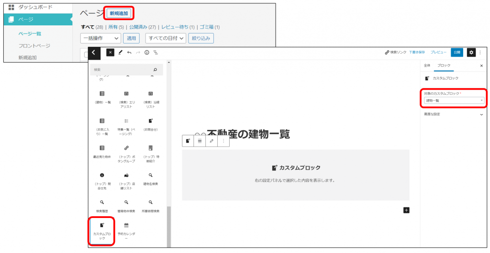Switch to the 全体 sidebar tab
This screenshot has width=490, height=253.
pos(427,65)
